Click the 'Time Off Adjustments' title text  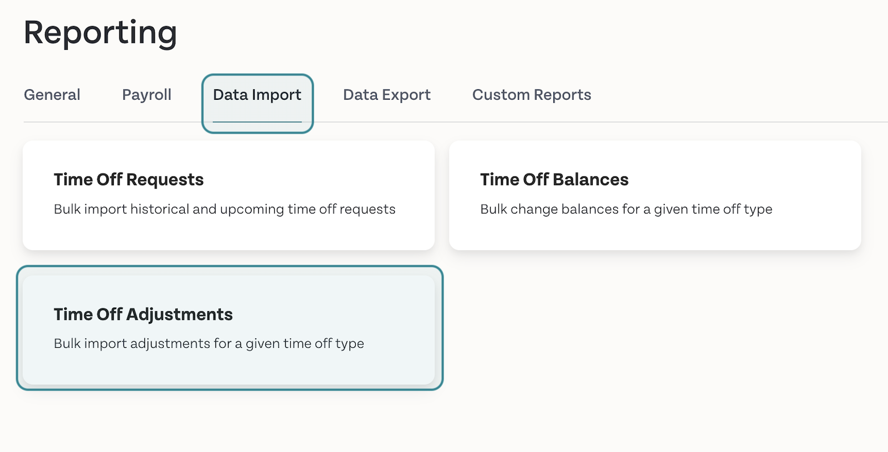(x=143, y=314)
